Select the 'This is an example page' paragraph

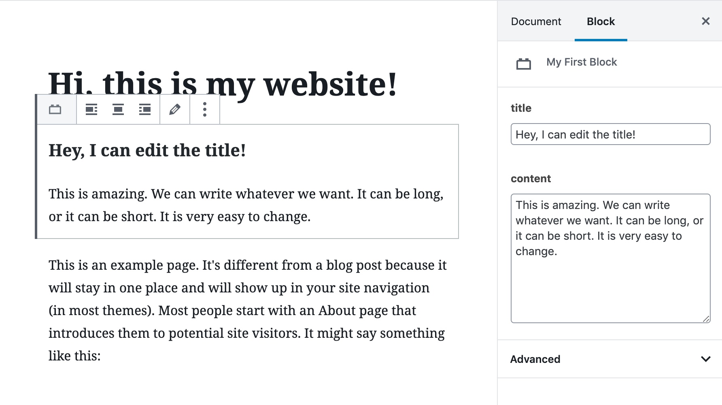pyautogui.click(x=248, y=310)
